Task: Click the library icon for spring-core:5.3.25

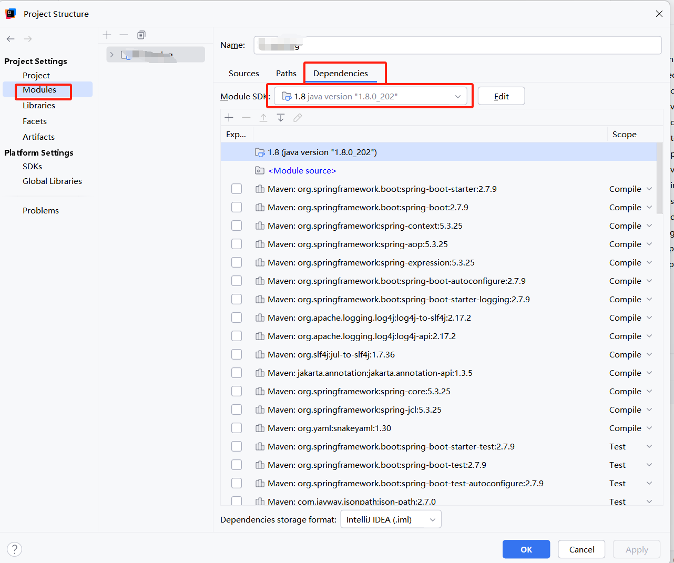Action: point(260,391)
